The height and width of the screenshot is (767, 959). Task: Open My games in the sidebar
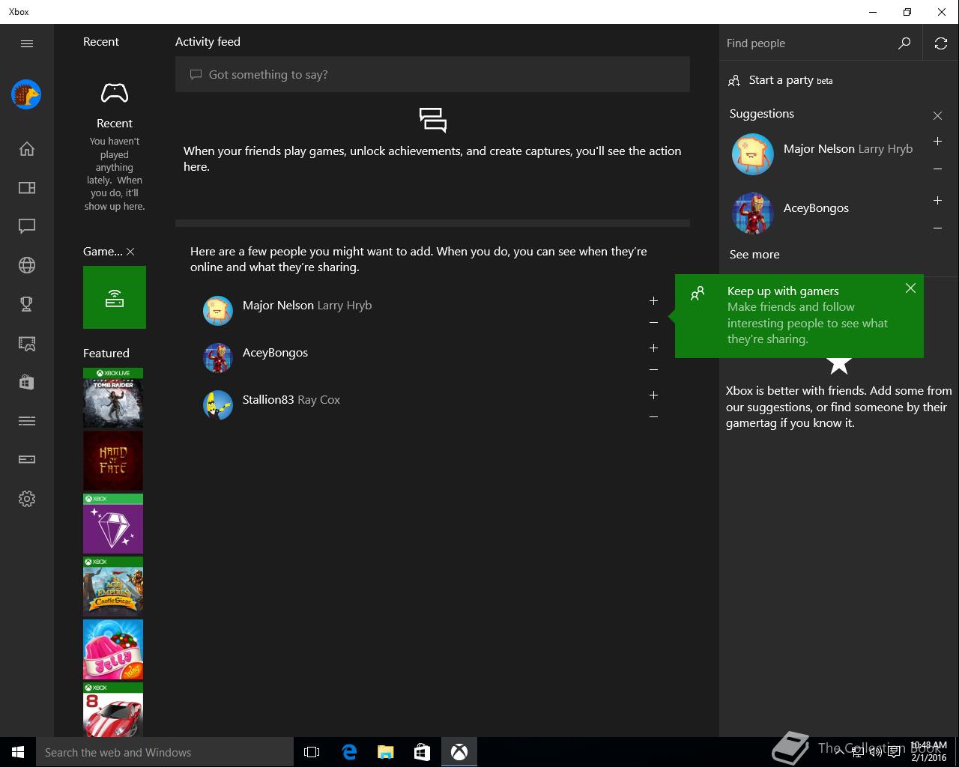[27, 187]
